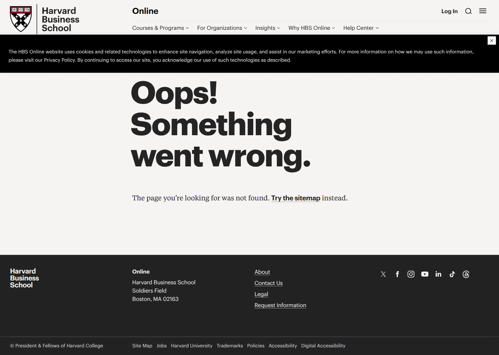Open the YouTube social icon
This screenshot has height=355, width=499.
425,274
